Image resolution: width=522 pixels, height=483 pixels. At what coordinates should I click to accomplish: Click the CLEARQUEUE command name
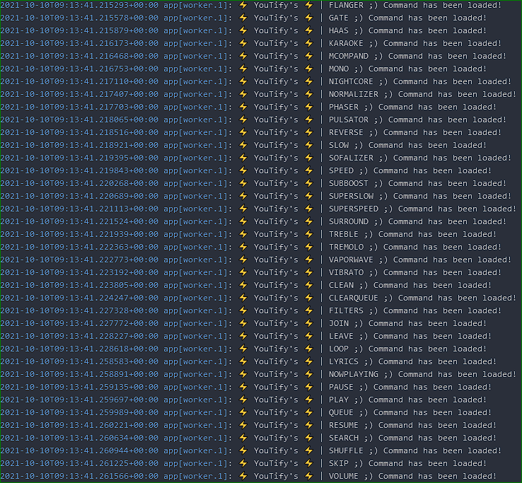click(x=354, y=298)
